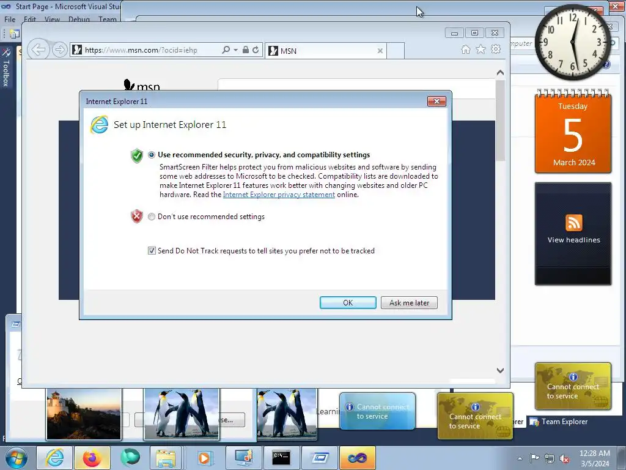Click the green shield recommended icon
Image resolution: width=626 pixels, height=470 pixels.
pyautogui.click(x=136, y=155)
